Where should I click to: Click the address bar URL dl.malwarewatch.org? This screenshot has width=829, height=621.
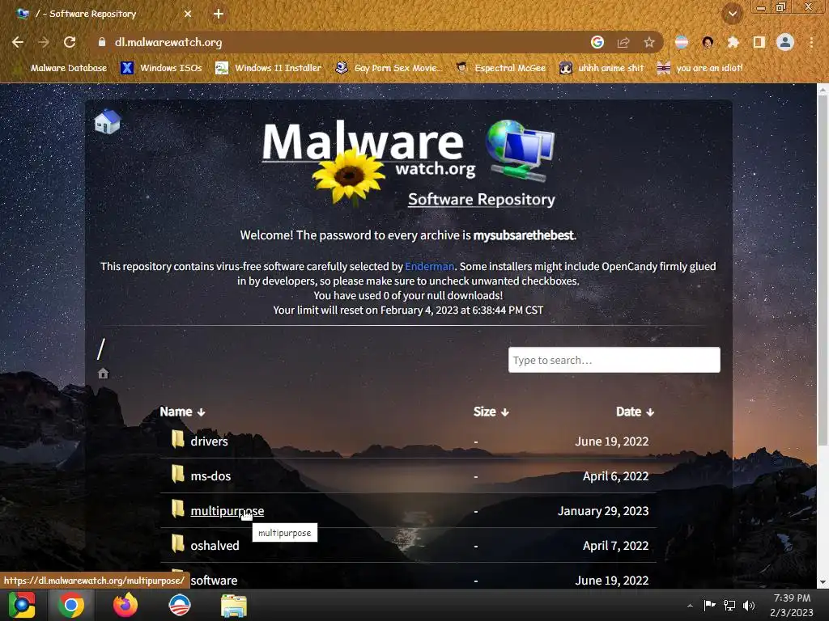point(168,42)
